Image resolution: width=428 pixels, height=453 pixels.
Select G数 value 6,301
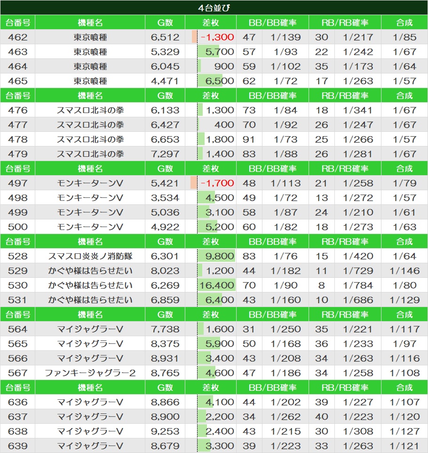point(165,256)
